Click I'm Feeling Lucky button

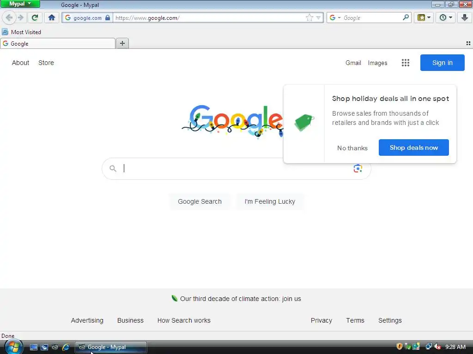[x=270, y=201]
